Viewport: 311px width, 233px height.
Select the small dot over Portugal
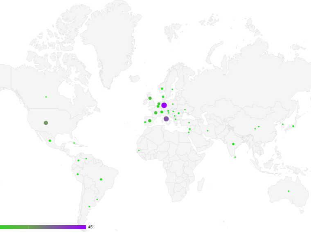[x=145, y=122]
